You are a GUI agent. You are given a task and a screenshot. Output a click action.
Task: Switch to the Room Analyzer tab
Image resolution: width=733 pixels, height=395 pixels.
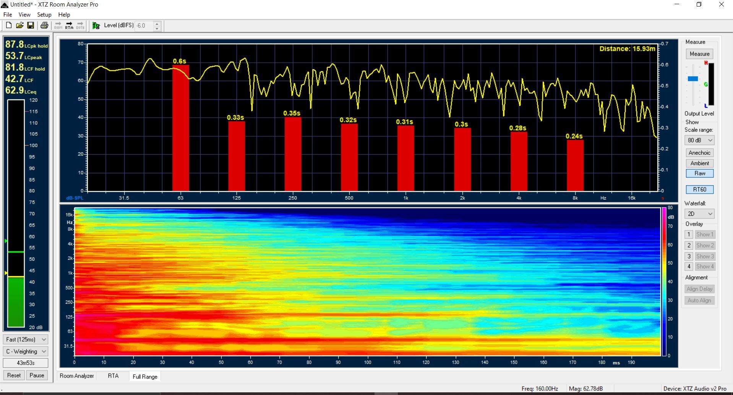click(77, 376)
